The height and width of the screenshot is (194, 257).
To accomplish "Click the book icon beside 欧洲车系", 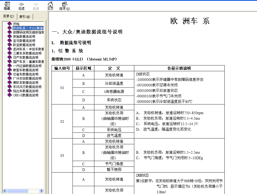I will [x=10, y=28].
